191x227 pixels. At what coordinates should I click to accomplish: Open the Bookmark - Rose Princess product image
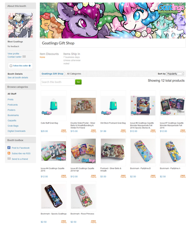[x=83, y=196]
